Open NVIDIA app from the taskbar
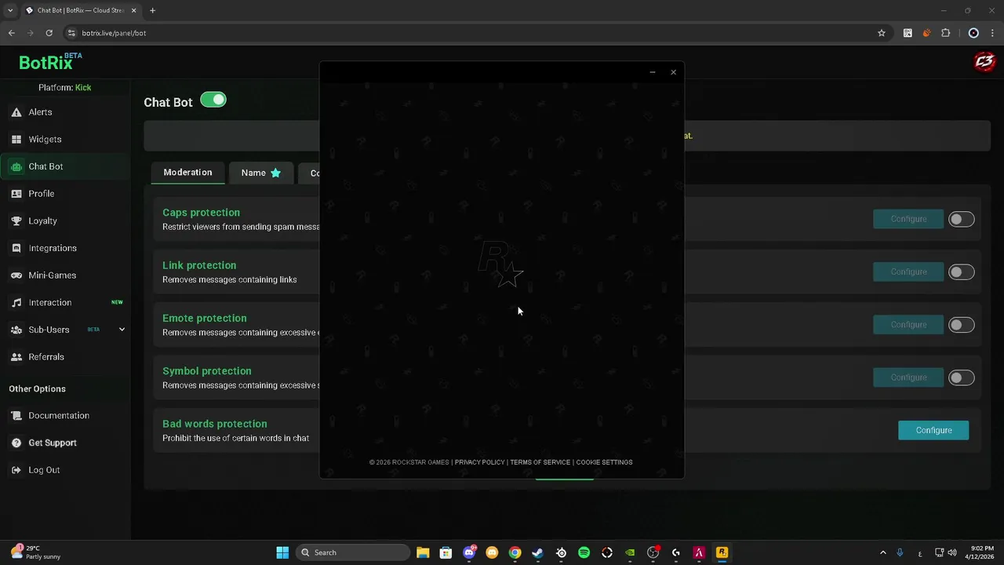 pyautogui.click(x=630, y=552)
